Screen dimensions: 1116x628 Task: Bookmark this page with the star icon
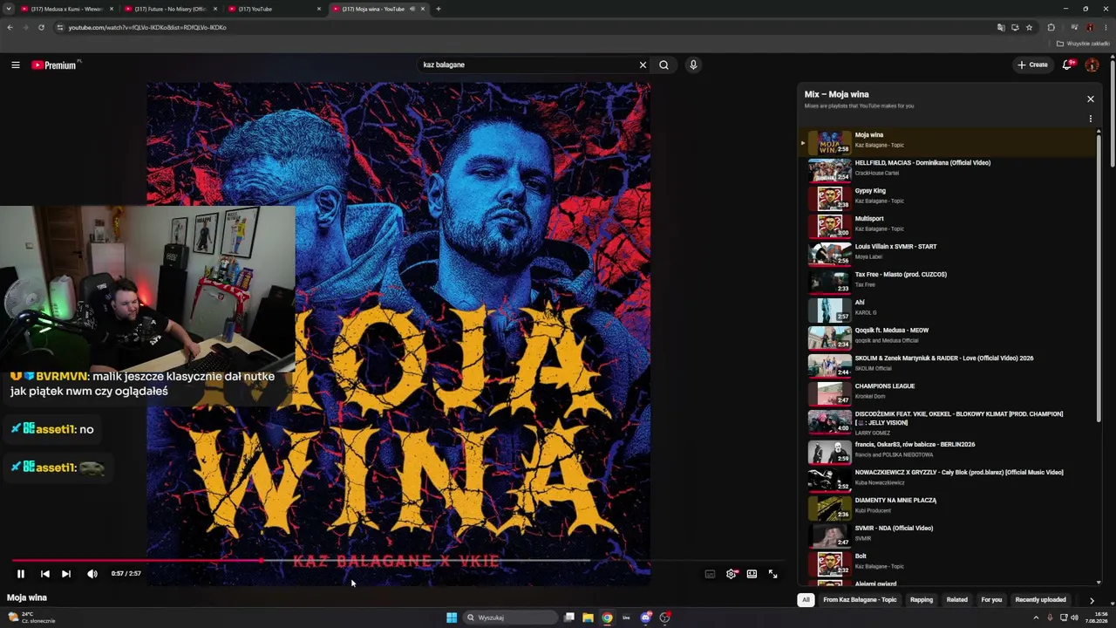(1030, 27)
